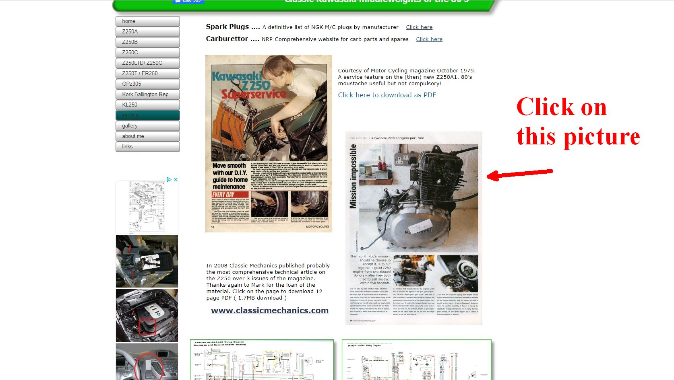
Task: Click the AdChoices triangle icon
Action: (x=169, y=179)
